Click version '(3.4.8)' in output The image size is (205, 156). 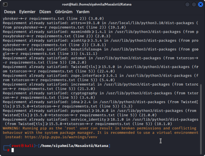87,97
